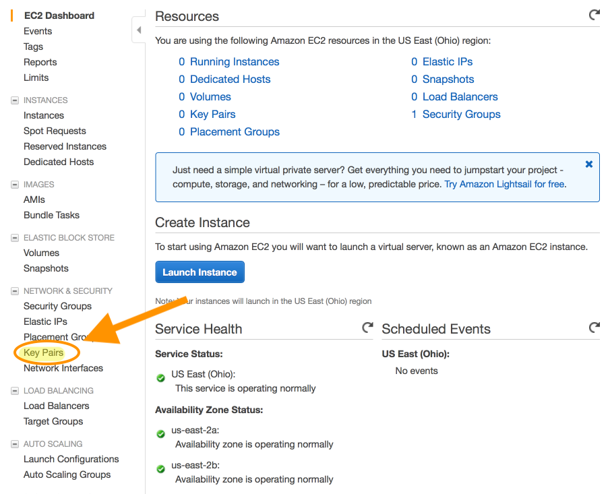Open the Placement Groups resource link
The width and height of the screenshot is (610, 494).
pos(235,132)
